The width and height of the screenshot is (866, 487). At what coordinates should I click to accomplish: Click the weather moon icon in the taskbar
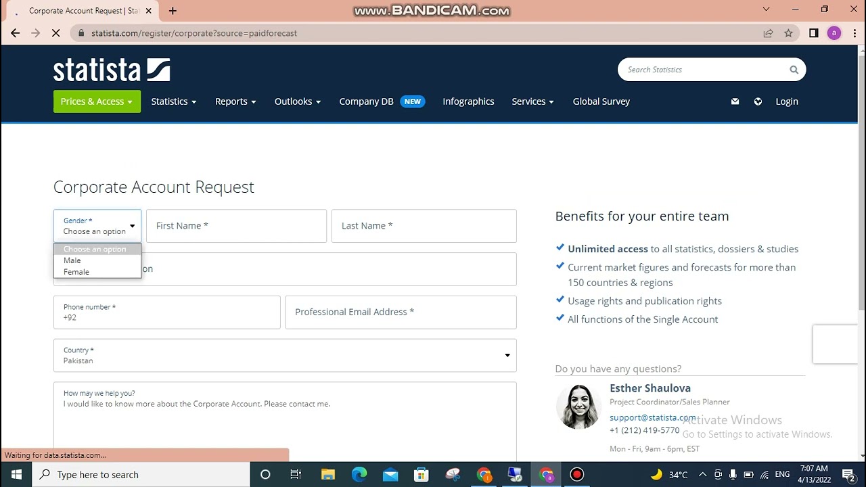[x=656, y=474]
